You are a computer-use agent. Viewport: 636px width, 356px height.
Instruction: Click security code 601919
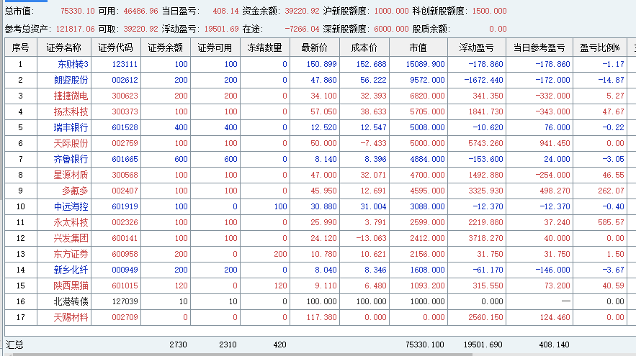click(x=125, y=206)
